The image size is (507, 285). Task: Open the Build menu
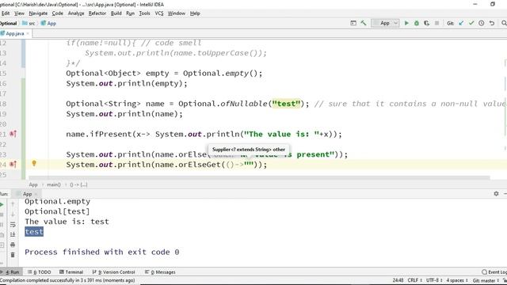click(x=116, y=13)
